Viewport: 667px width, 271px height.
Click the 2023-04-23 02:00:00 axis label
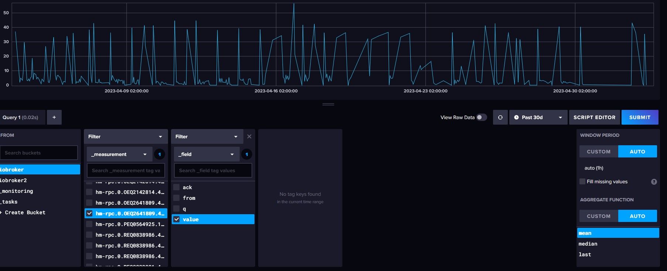tap(425, 91)
